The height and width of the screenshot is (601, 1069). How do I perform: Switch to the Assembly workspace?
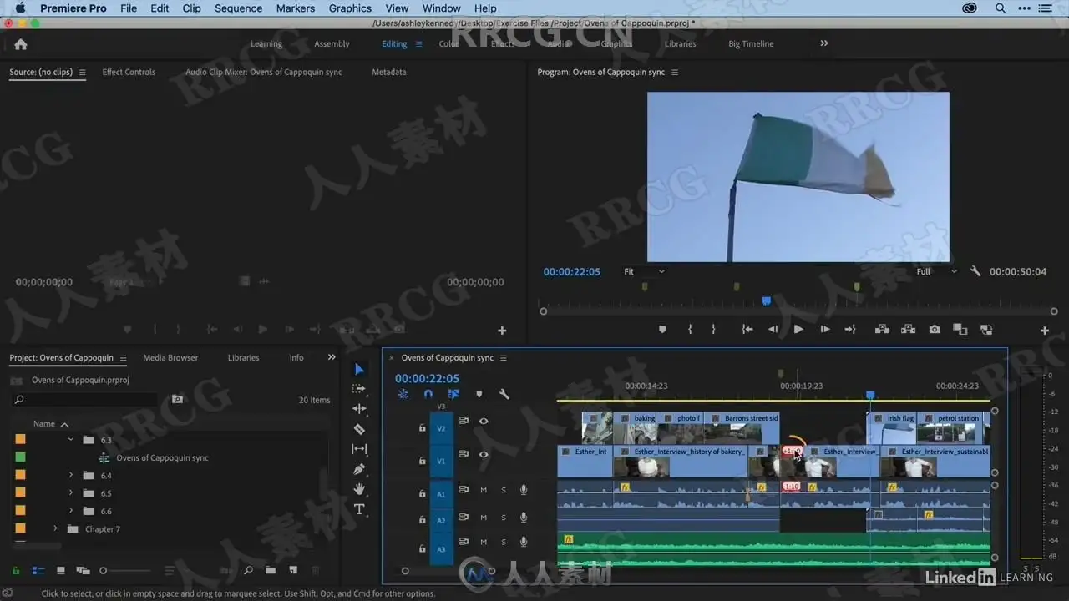coord(332,44)
